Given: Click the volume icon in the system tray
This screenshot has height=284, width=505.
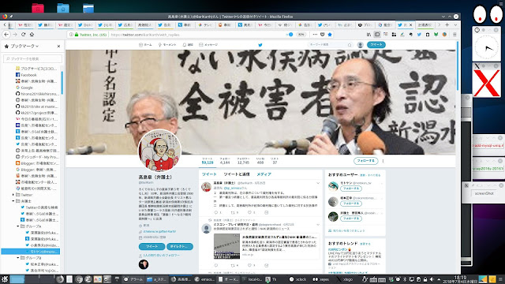Looking at the screenshot, I should 432,279.
